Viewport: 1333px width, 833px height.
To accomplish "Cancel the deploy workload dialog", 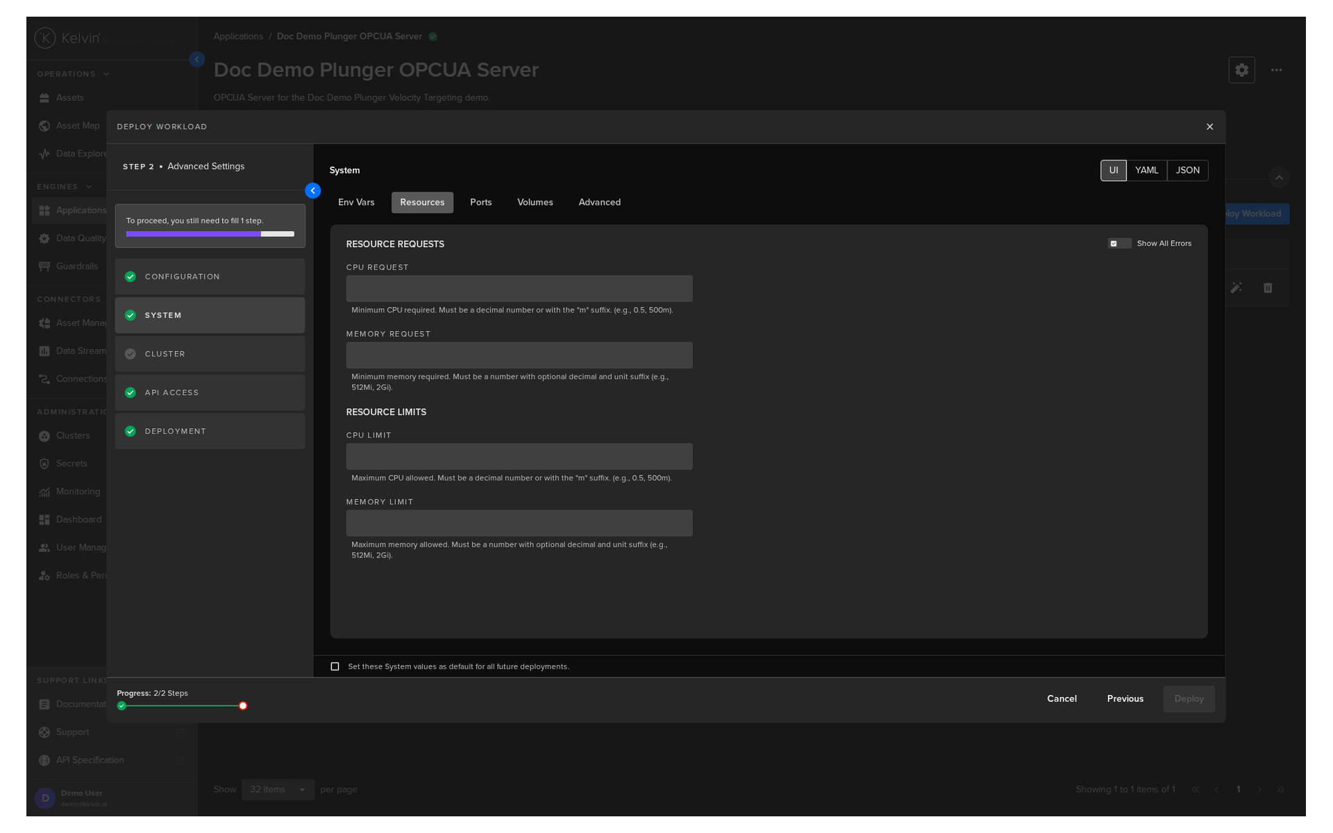I will (x=1062, y=699).
